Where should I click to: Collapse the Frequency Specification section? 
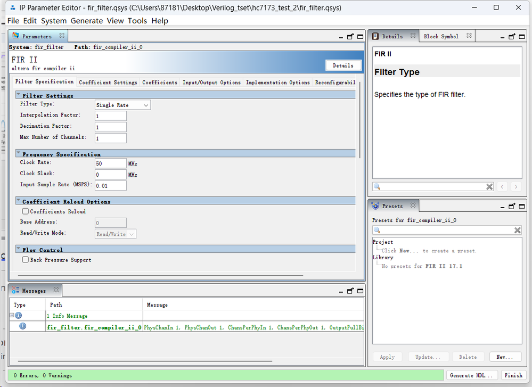point(19,153)
